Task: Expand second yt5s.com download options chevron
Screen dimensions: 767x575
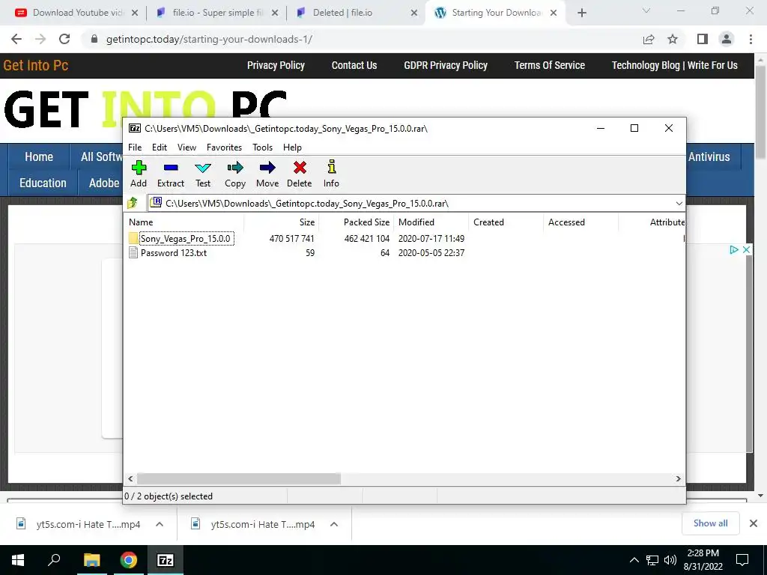Action: point(334,524)
